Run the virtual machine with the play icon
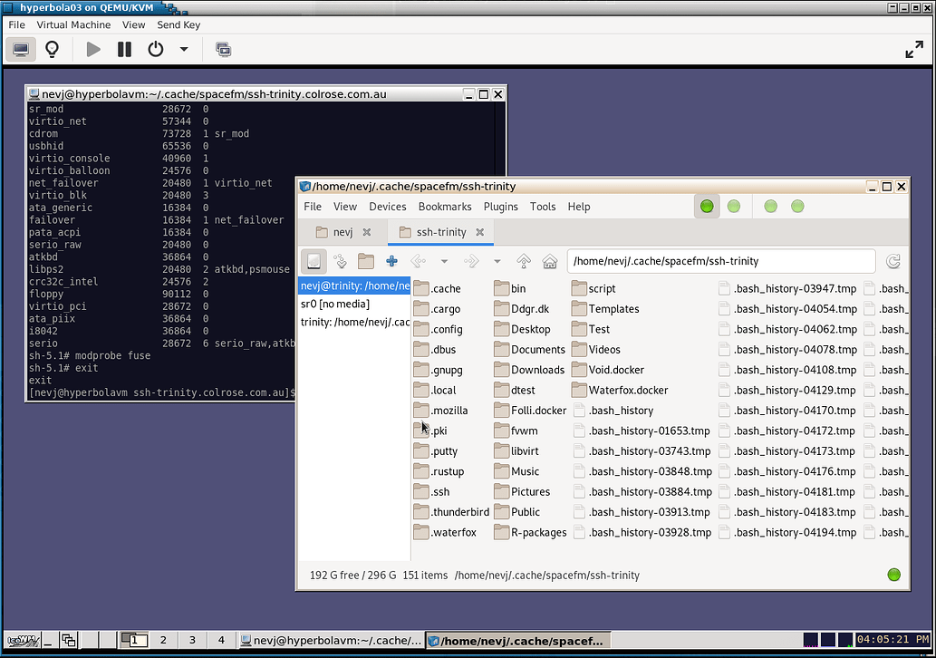This screenshot has width=936, height=658. (93, 49)
